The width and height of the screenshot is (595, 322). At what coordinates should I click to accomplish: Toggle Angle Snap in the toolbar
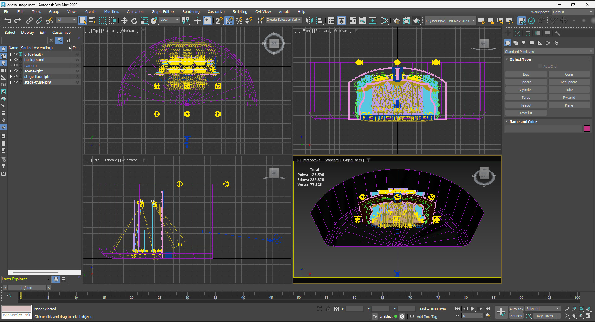point(229,21)
